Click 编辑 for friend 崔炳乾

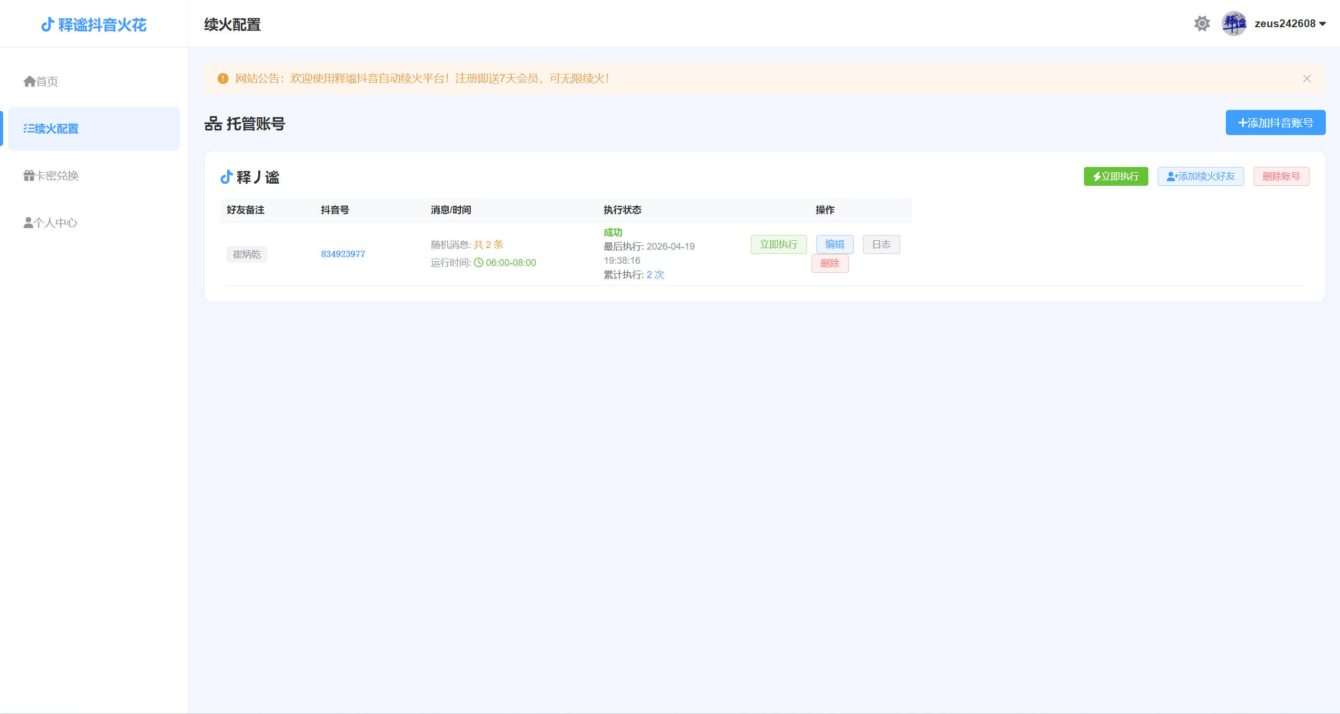pyautogui.click(x=834, y=244)
